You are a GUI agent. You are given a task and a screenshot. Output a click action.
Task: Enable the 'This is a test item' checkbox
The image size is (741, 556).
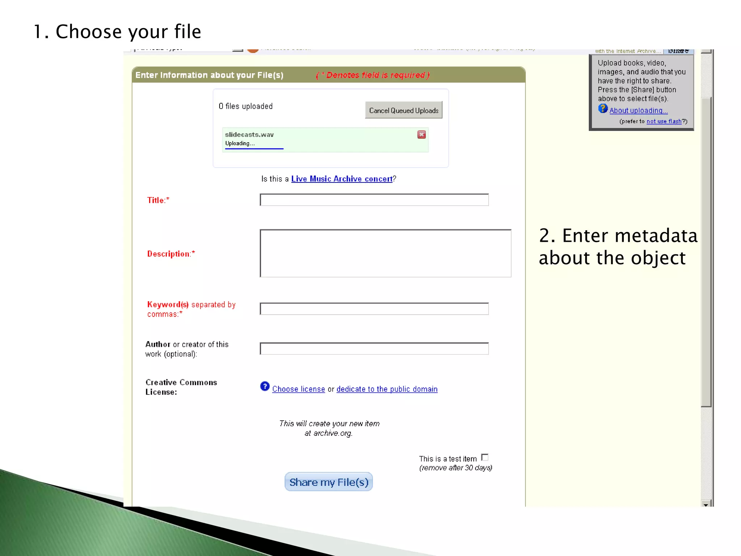coord(485,458)
